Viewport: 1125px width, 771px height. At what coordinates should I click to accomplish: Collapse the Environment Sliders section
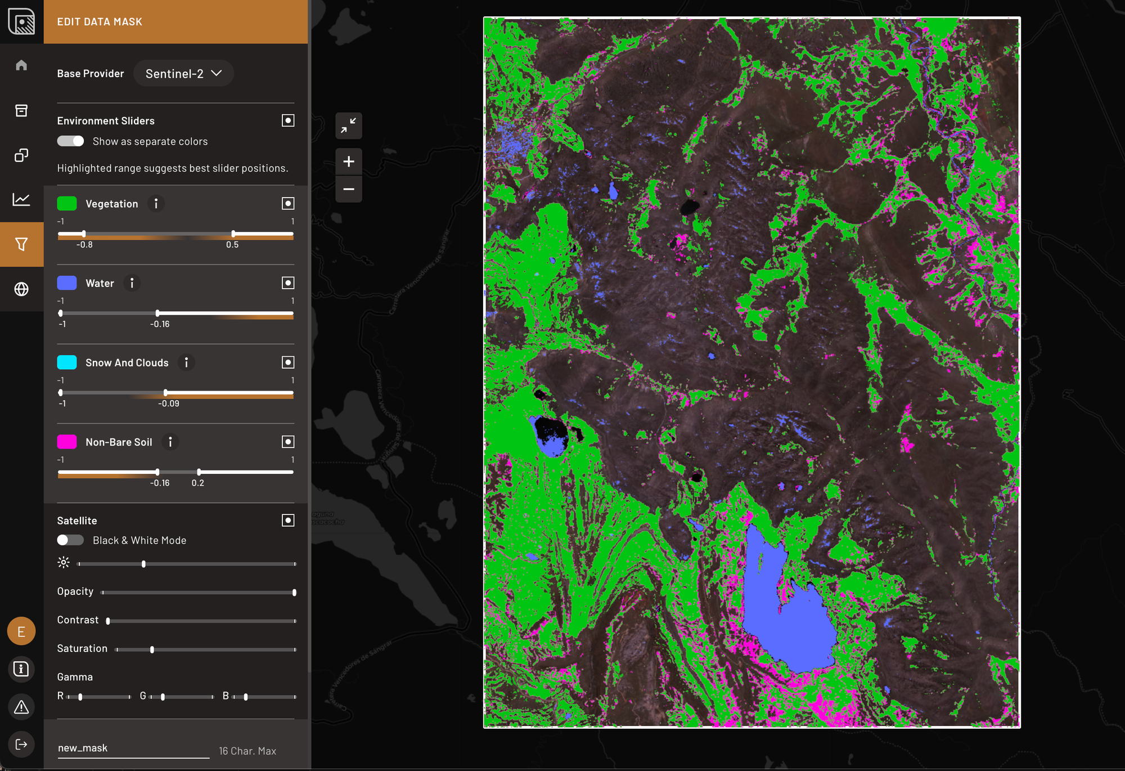click(x=288, y=120)
